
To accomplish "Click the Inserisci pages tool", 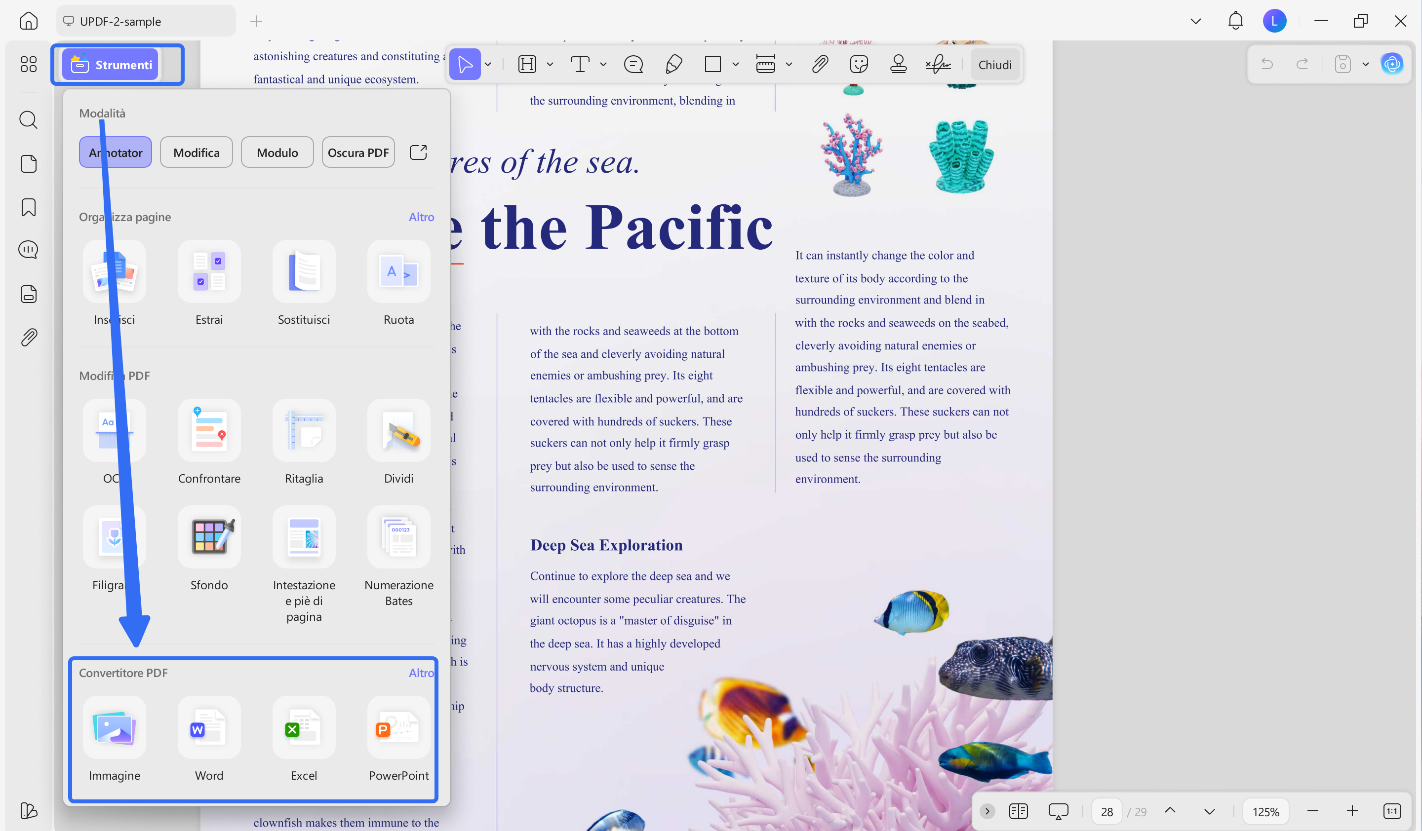I will (x=115, y=284).
